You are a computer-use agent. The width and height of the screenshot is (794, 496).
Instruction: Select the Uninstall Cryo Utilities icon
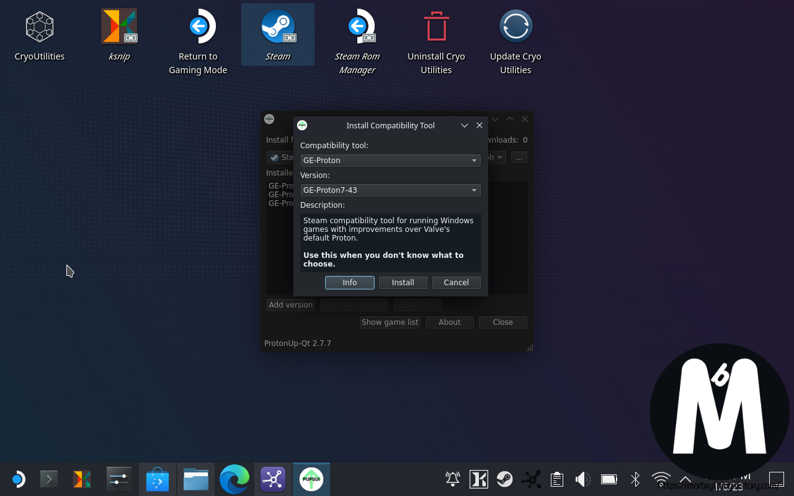pyautogui.click(x=436, y=42)
